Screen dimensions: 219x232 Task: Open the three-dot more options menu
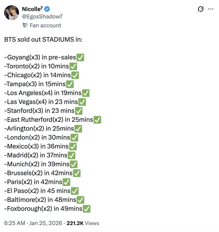coord(211,9)
